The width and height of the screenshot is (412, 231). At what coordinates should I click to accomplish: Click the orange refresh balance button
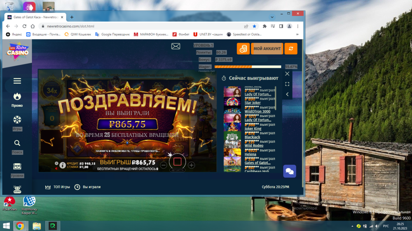point(291,49)
